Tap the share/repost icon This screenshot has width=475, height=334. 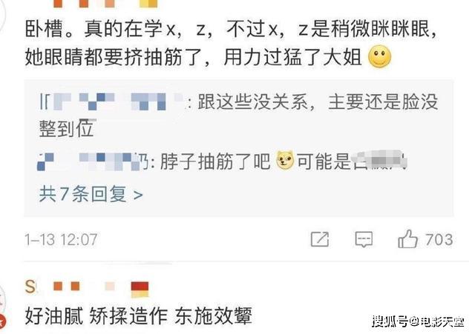pos(320,239)
